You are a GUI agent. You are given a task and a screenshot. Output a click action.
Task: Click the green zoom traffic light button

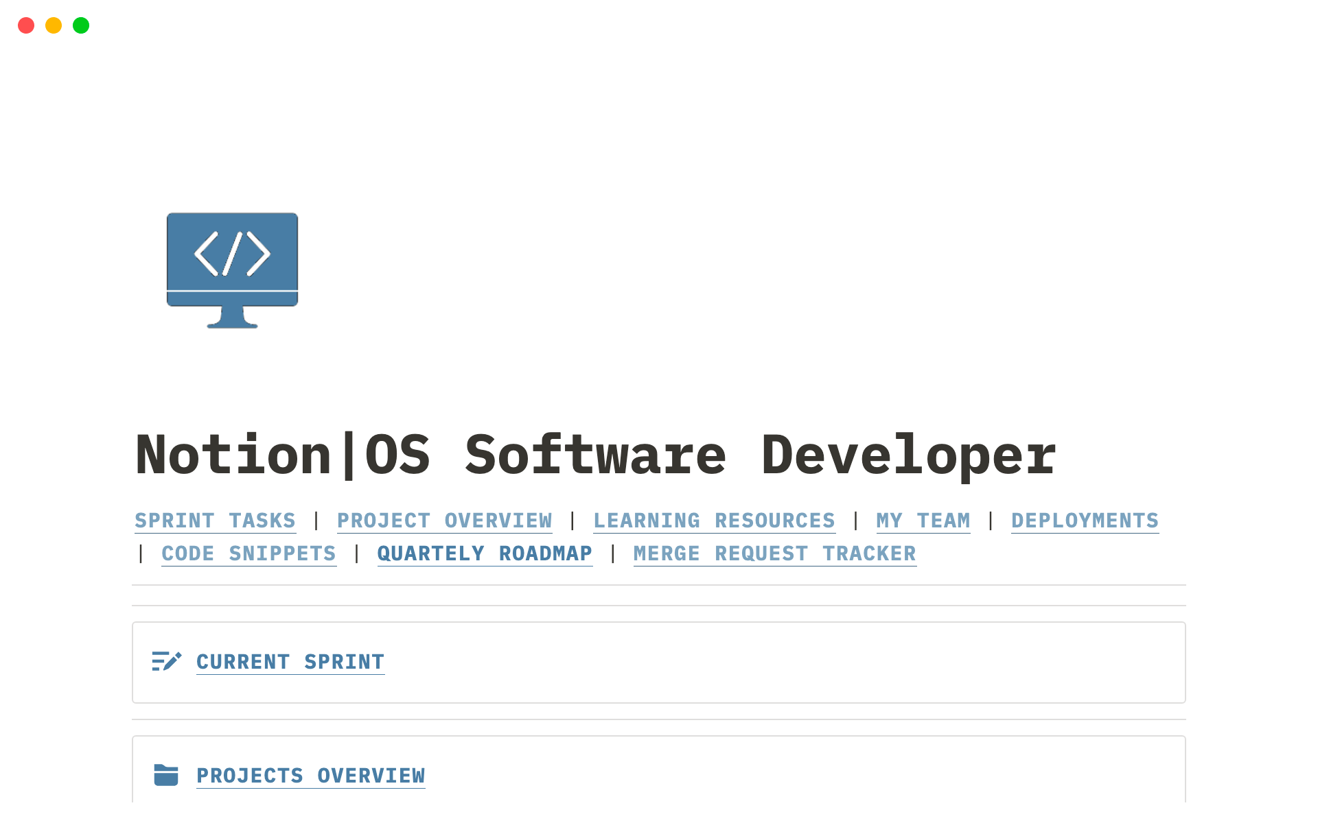80,25
